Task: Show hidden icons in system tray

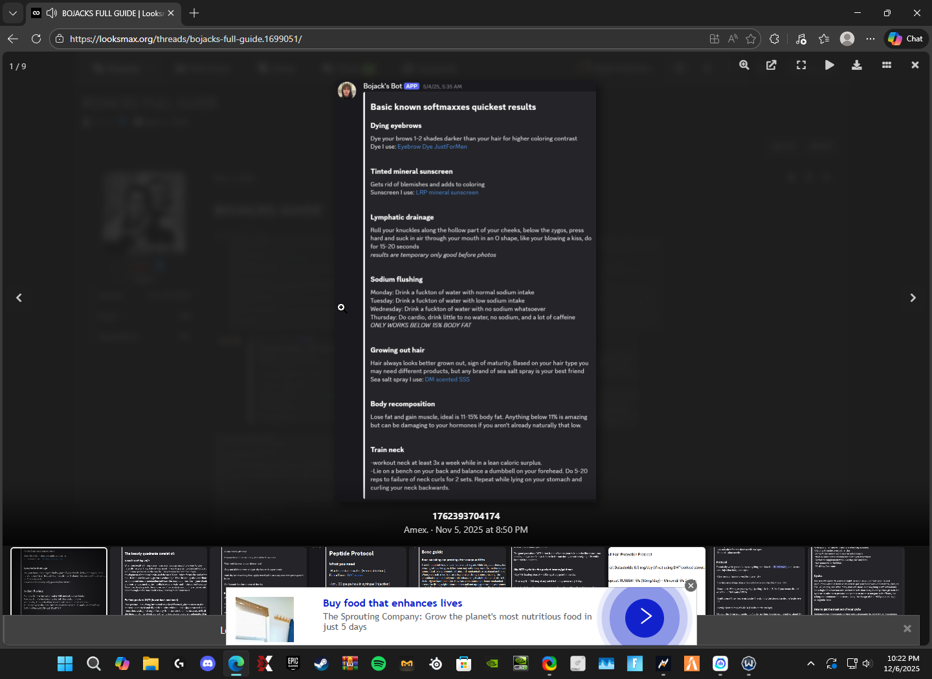Action: pos(810,663)
